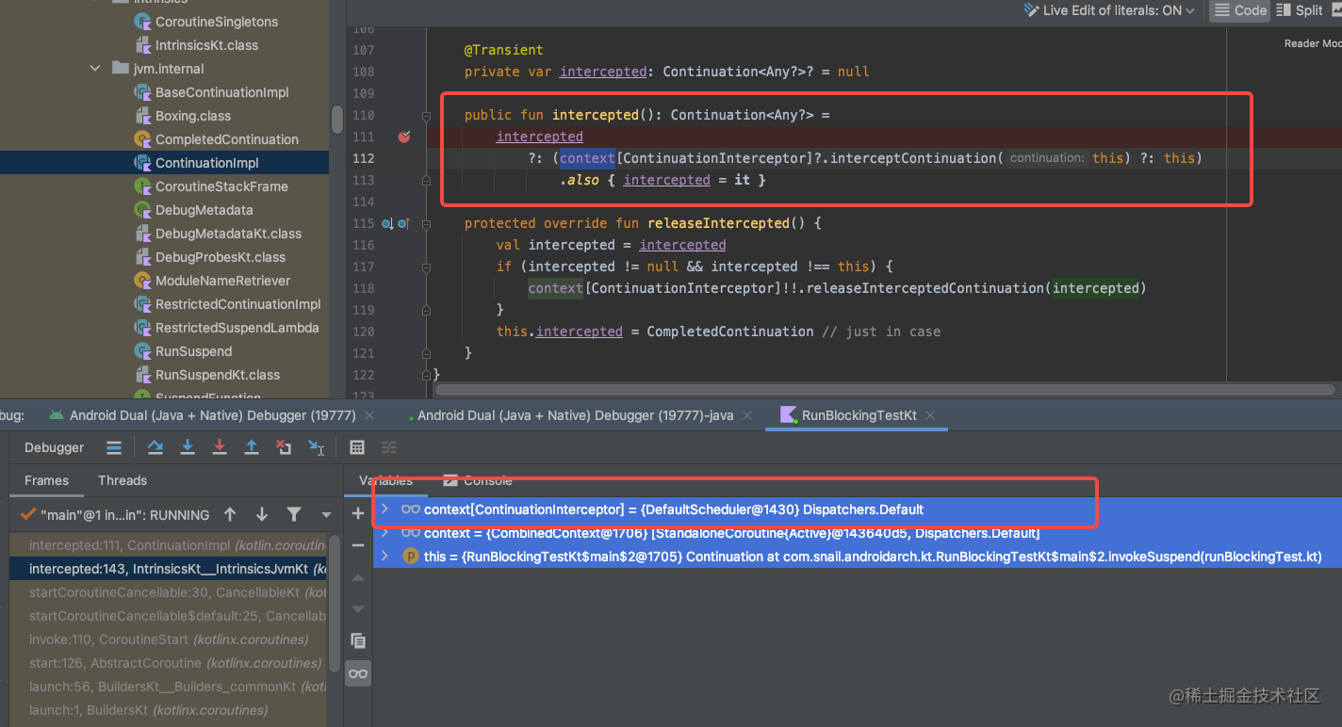Open Live Edit of literals dropdown

(x=1108, y=10)
